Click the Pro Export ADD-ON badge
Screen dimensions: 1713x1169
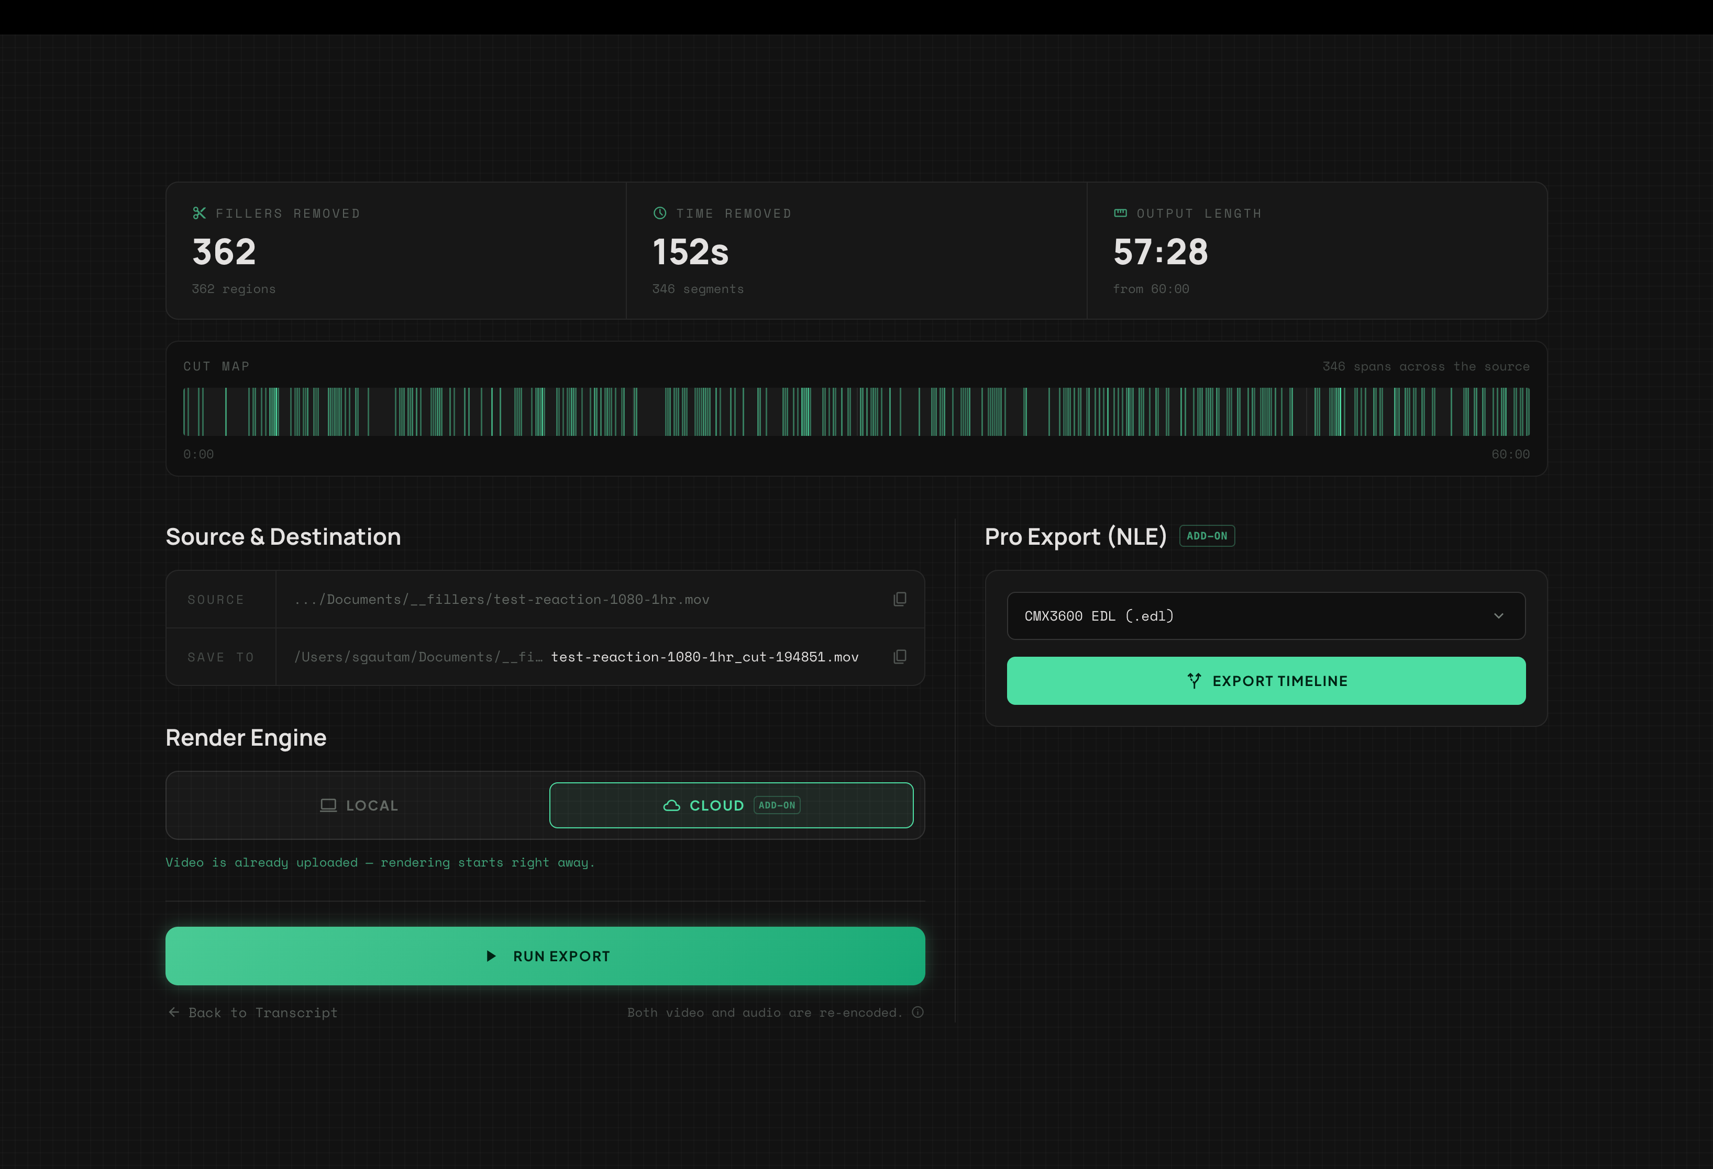pyautogui.click(x=1207, y=535)
